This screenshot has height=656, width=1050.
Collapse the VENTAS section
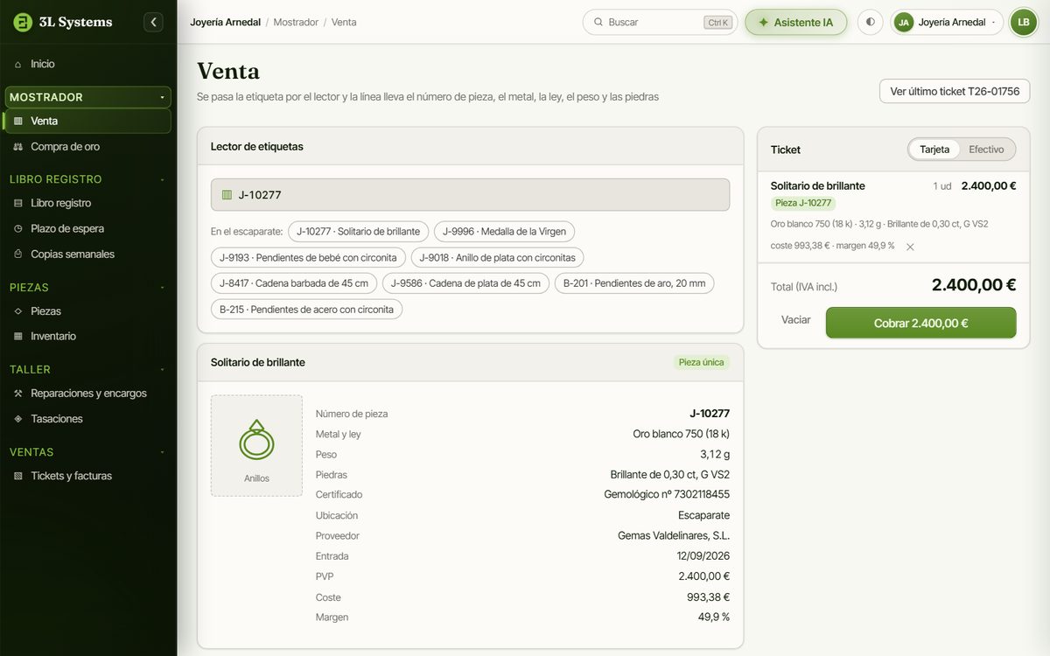88,452
